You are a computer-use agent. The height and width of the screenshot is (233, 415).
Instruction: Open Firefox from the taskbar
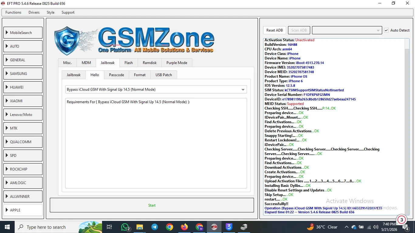coord(184,227)
